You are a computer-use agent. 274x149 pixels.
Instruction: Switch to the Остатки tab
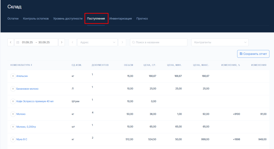[x=13, y=19]
